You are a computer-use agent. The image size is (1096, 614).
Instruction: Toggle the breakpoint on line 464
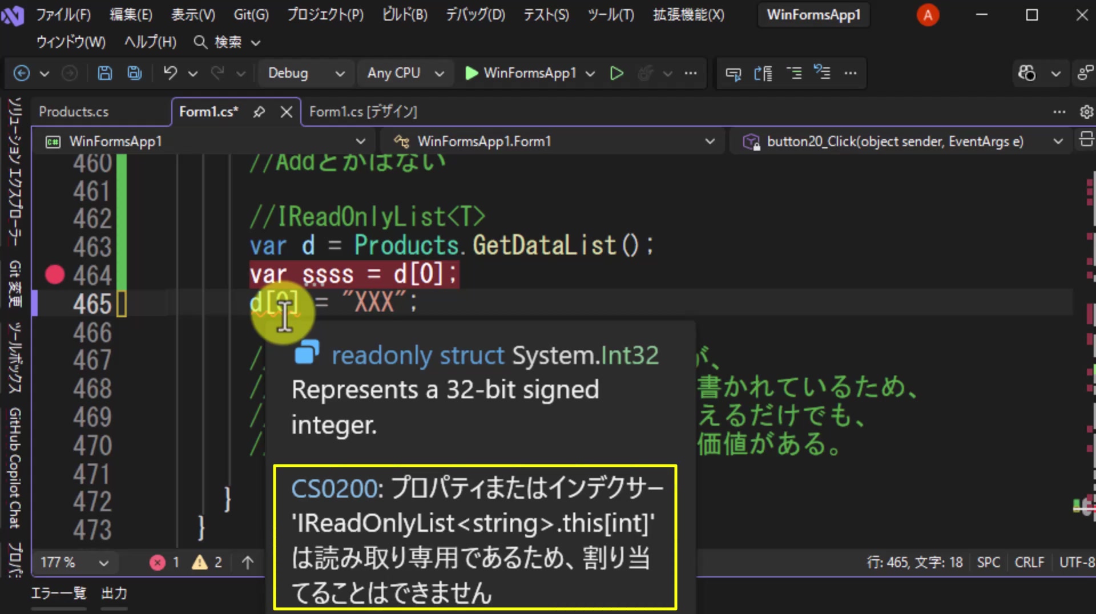point(55,275)
